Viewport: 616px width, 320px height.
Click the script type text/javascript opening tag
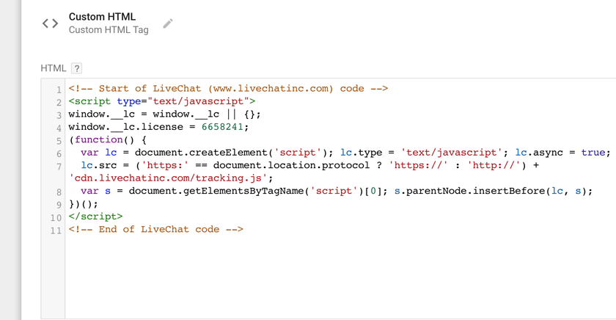coord(162,101)
